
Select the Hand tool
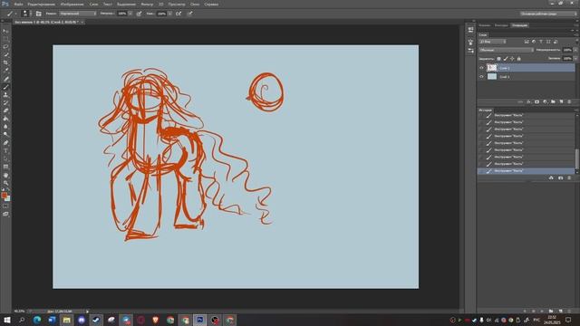5,175
